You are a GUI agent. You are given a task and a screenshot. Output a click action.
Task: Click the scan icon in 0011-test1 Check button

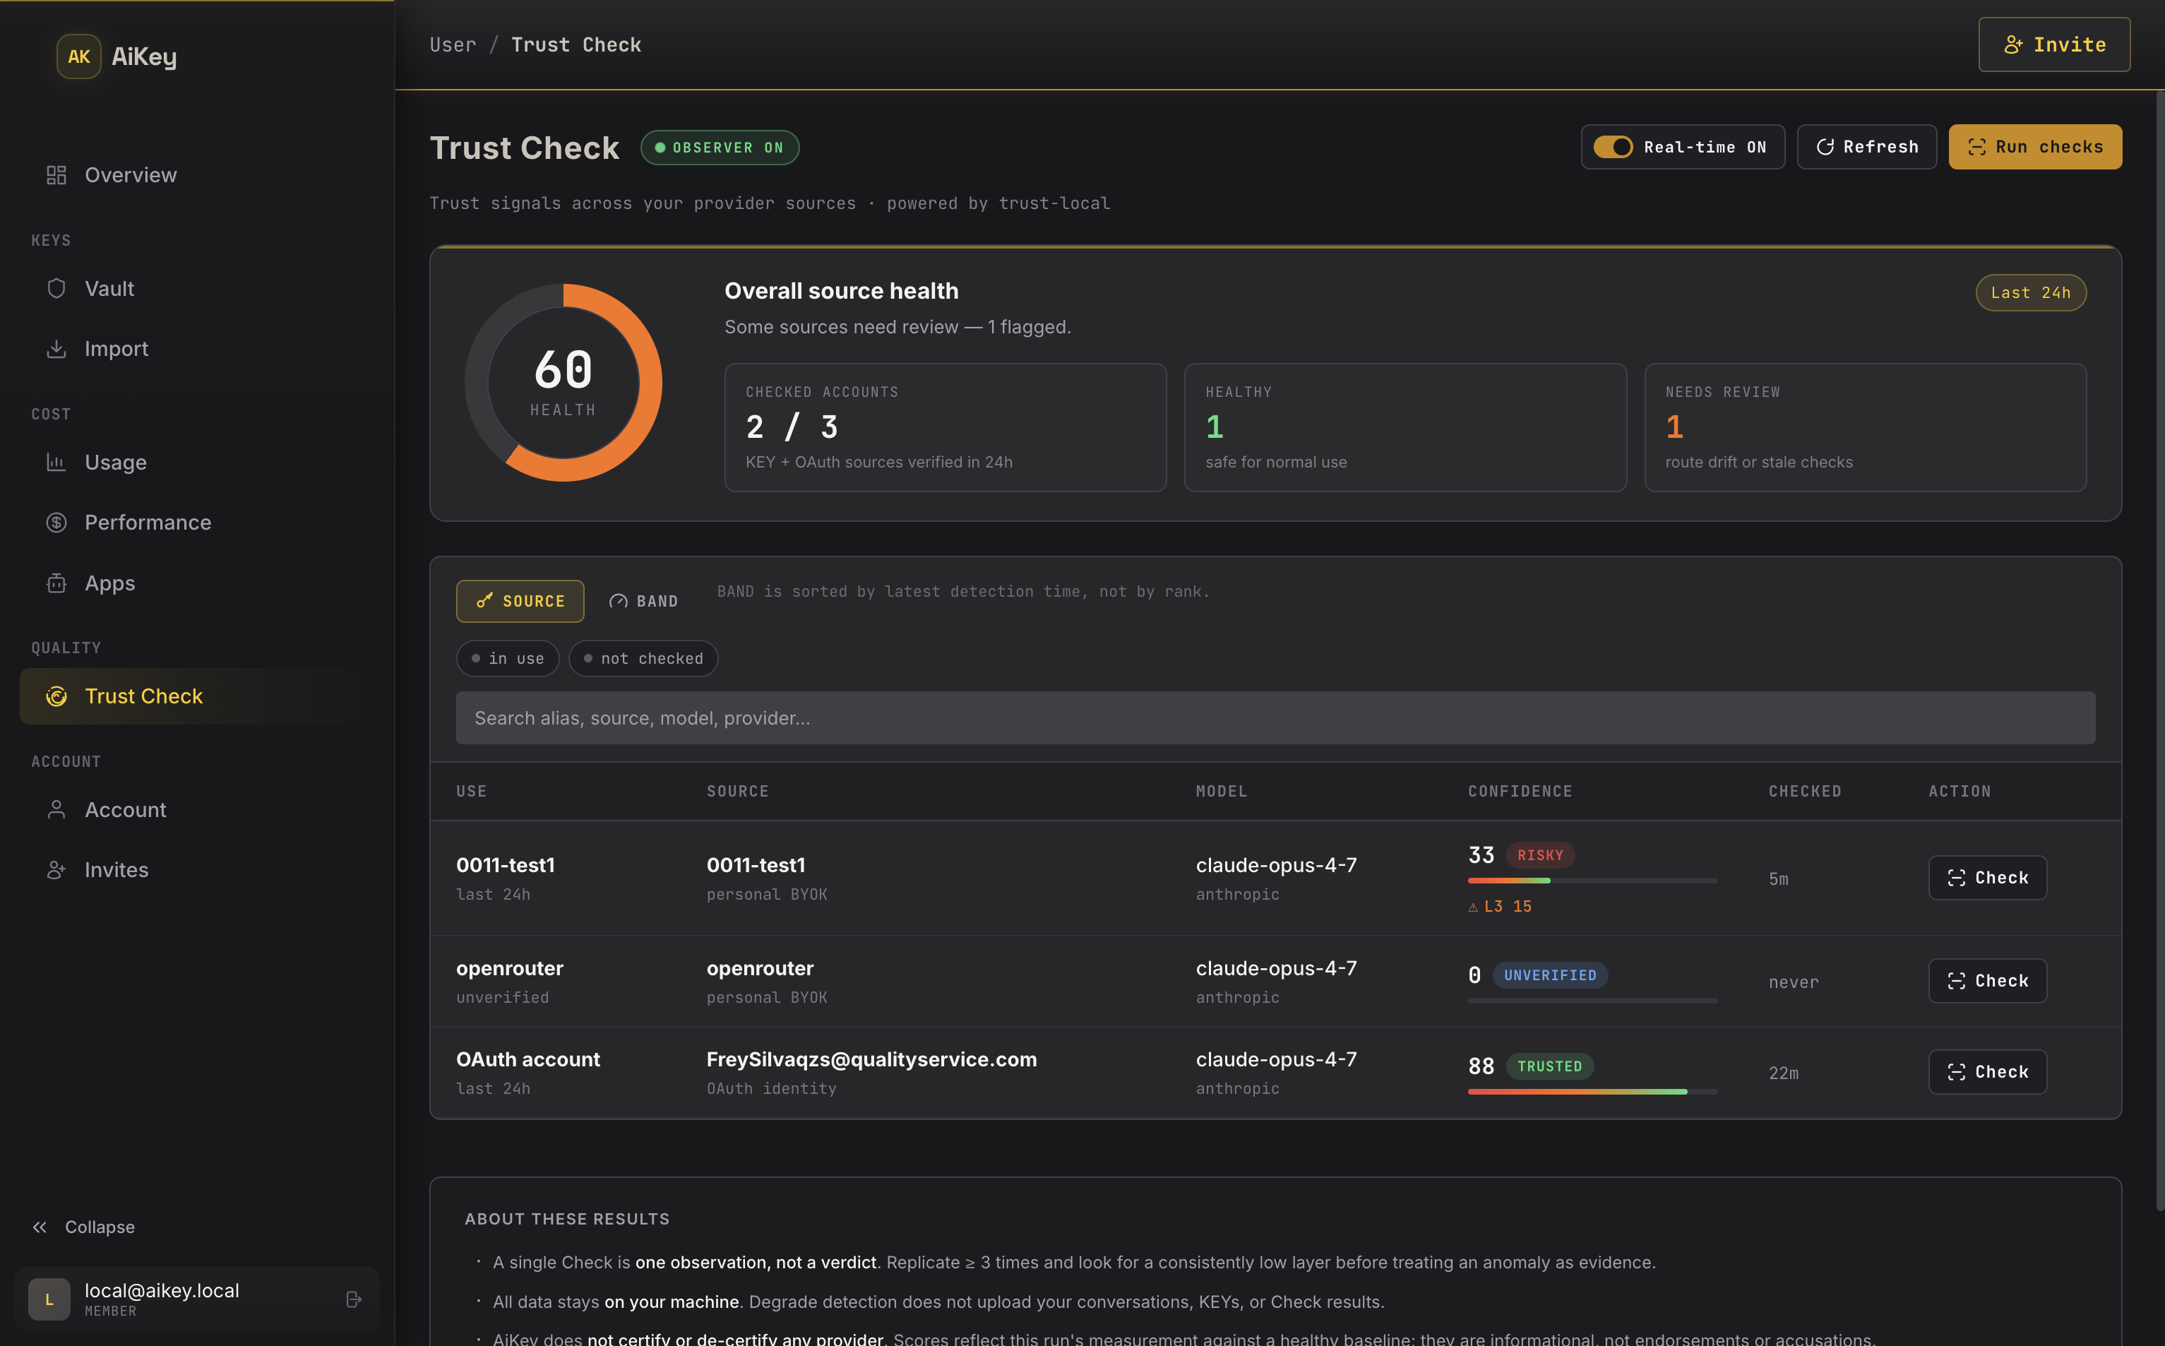[1956, 878]
